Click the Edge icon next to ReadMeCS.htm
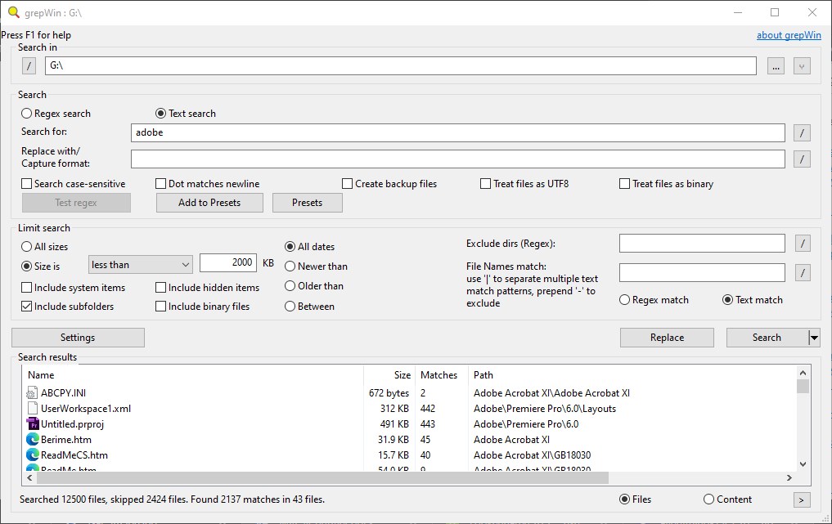Screen dimensions: 832x524 pyautogui.click(x=33, y=455)
